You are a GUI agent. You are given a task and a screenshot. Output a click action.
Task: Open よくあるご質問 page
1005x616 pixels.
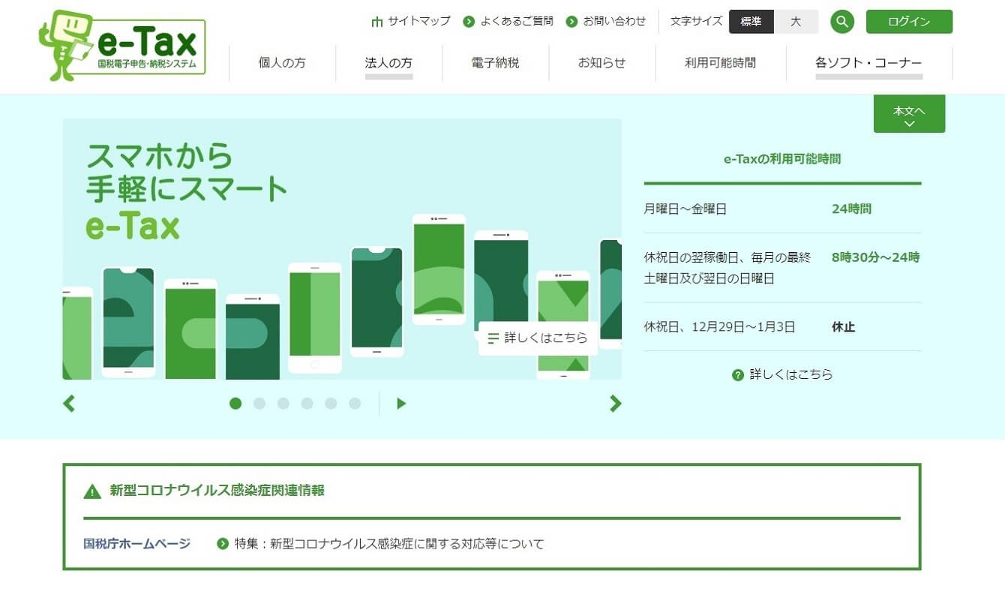tap(517, 21)
